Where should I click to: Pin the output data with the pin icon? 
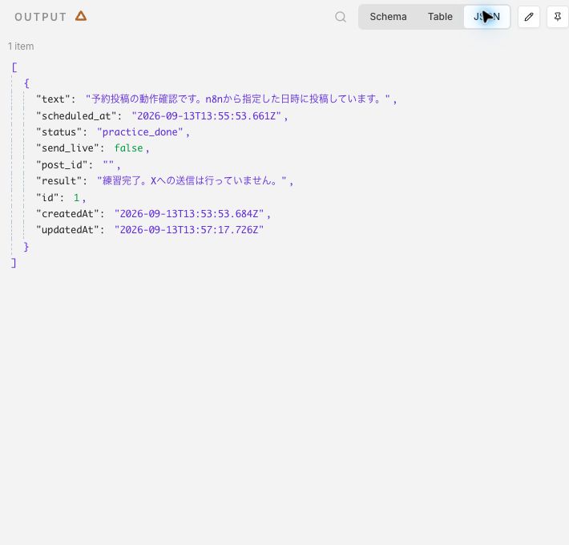(x=558, y=17)
